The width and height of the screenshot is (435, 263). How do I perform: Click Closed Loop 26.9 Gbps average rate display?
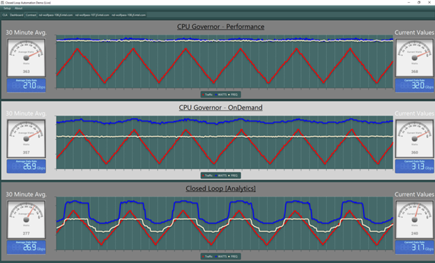(26, 247)
